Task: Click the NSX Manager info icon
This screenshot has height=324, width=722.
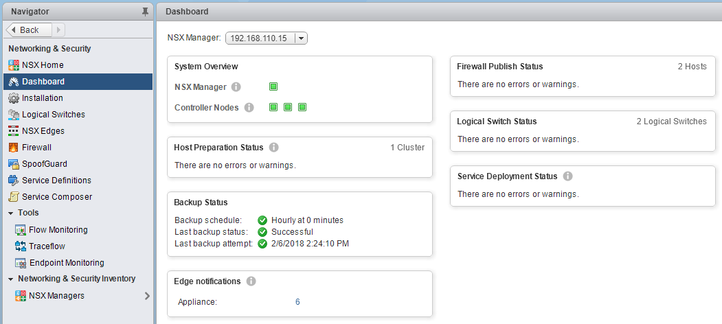Action: (x=236, y=87)
